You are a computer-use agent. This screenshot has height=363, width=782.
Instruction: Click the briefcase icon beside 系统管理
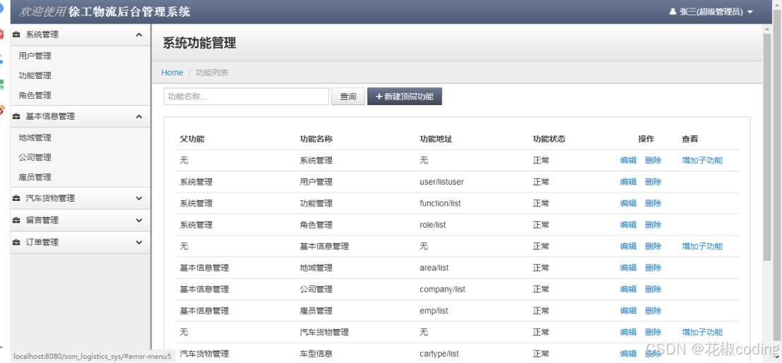(x=16, y=35)
